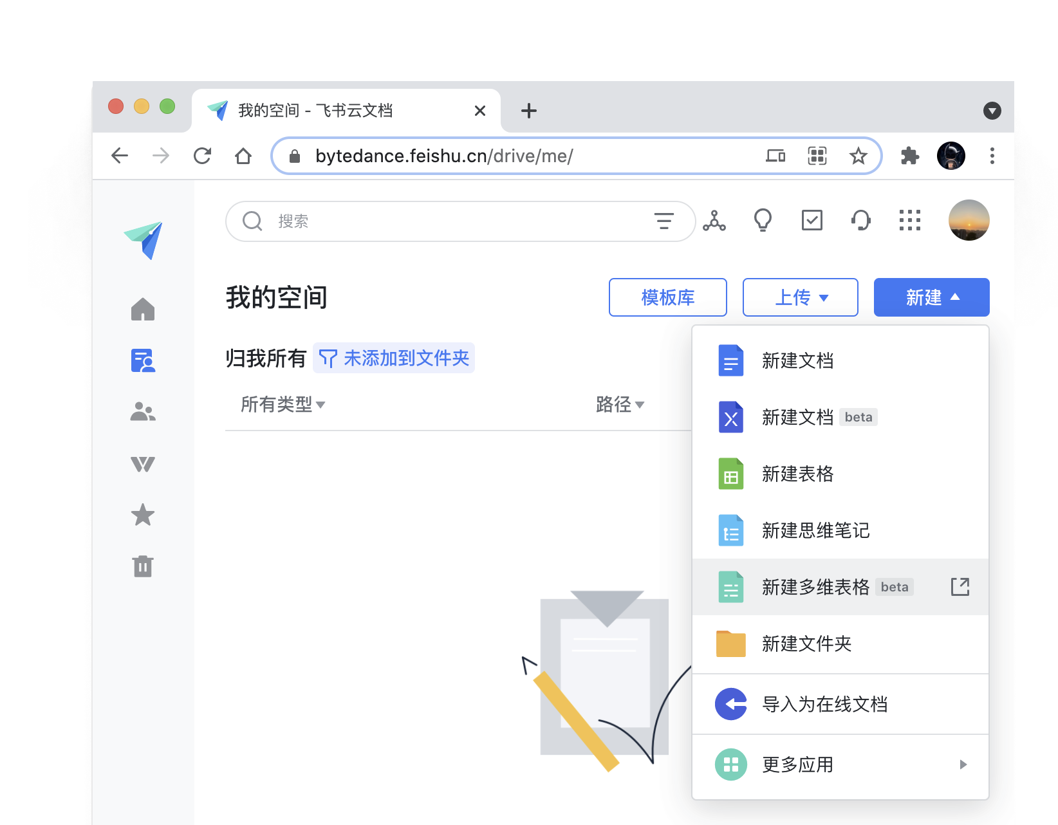The image size is (1058, 825).
Task: Open the apps grid icon in top bar
Action: pyautogui.click(x=909, y=221)
